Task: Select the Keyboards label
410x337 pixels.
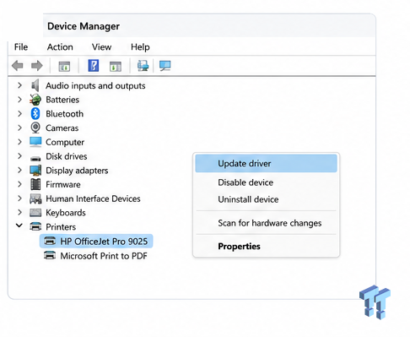Action: click(x=66, y=213)
